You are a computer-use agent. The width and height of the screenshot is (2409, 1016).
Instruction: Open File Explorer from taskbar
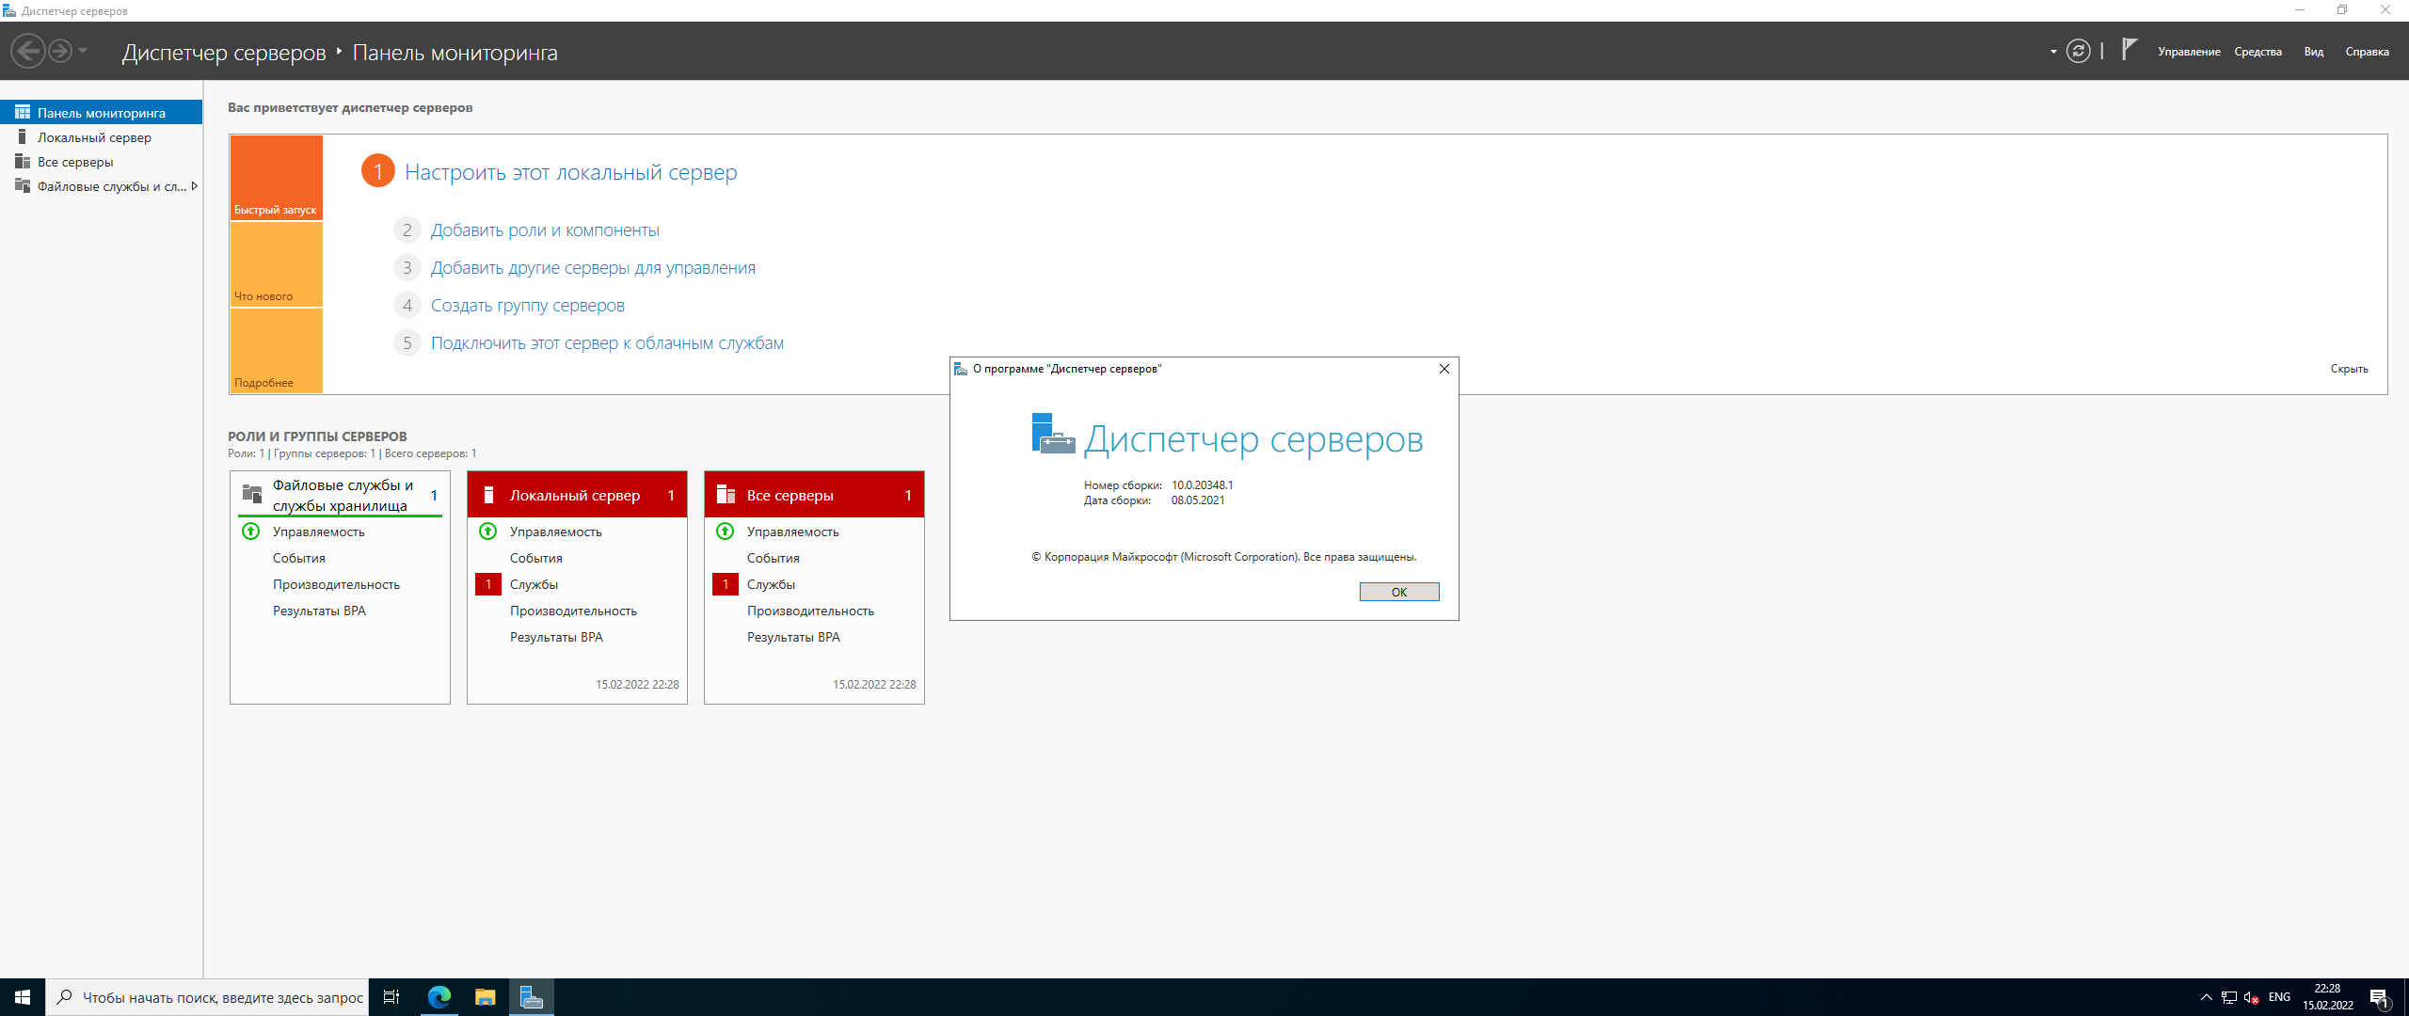click(x=485, y=997)
